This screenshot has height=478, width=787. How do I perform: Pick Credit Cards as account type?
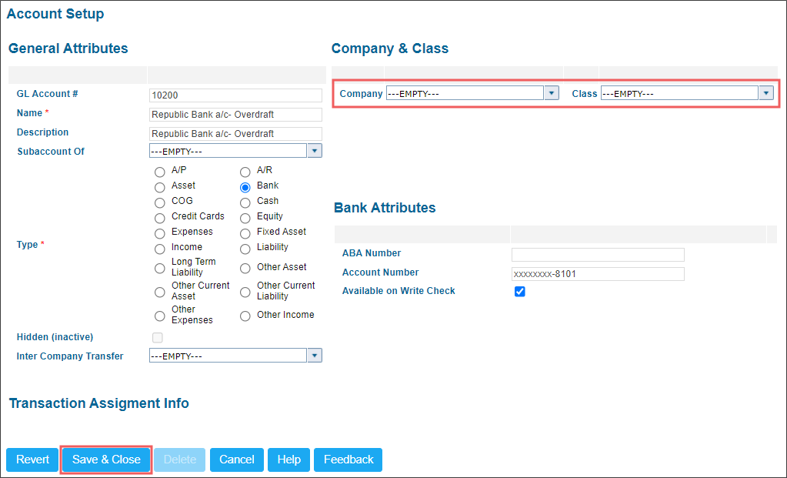click(x=159, y=218)
